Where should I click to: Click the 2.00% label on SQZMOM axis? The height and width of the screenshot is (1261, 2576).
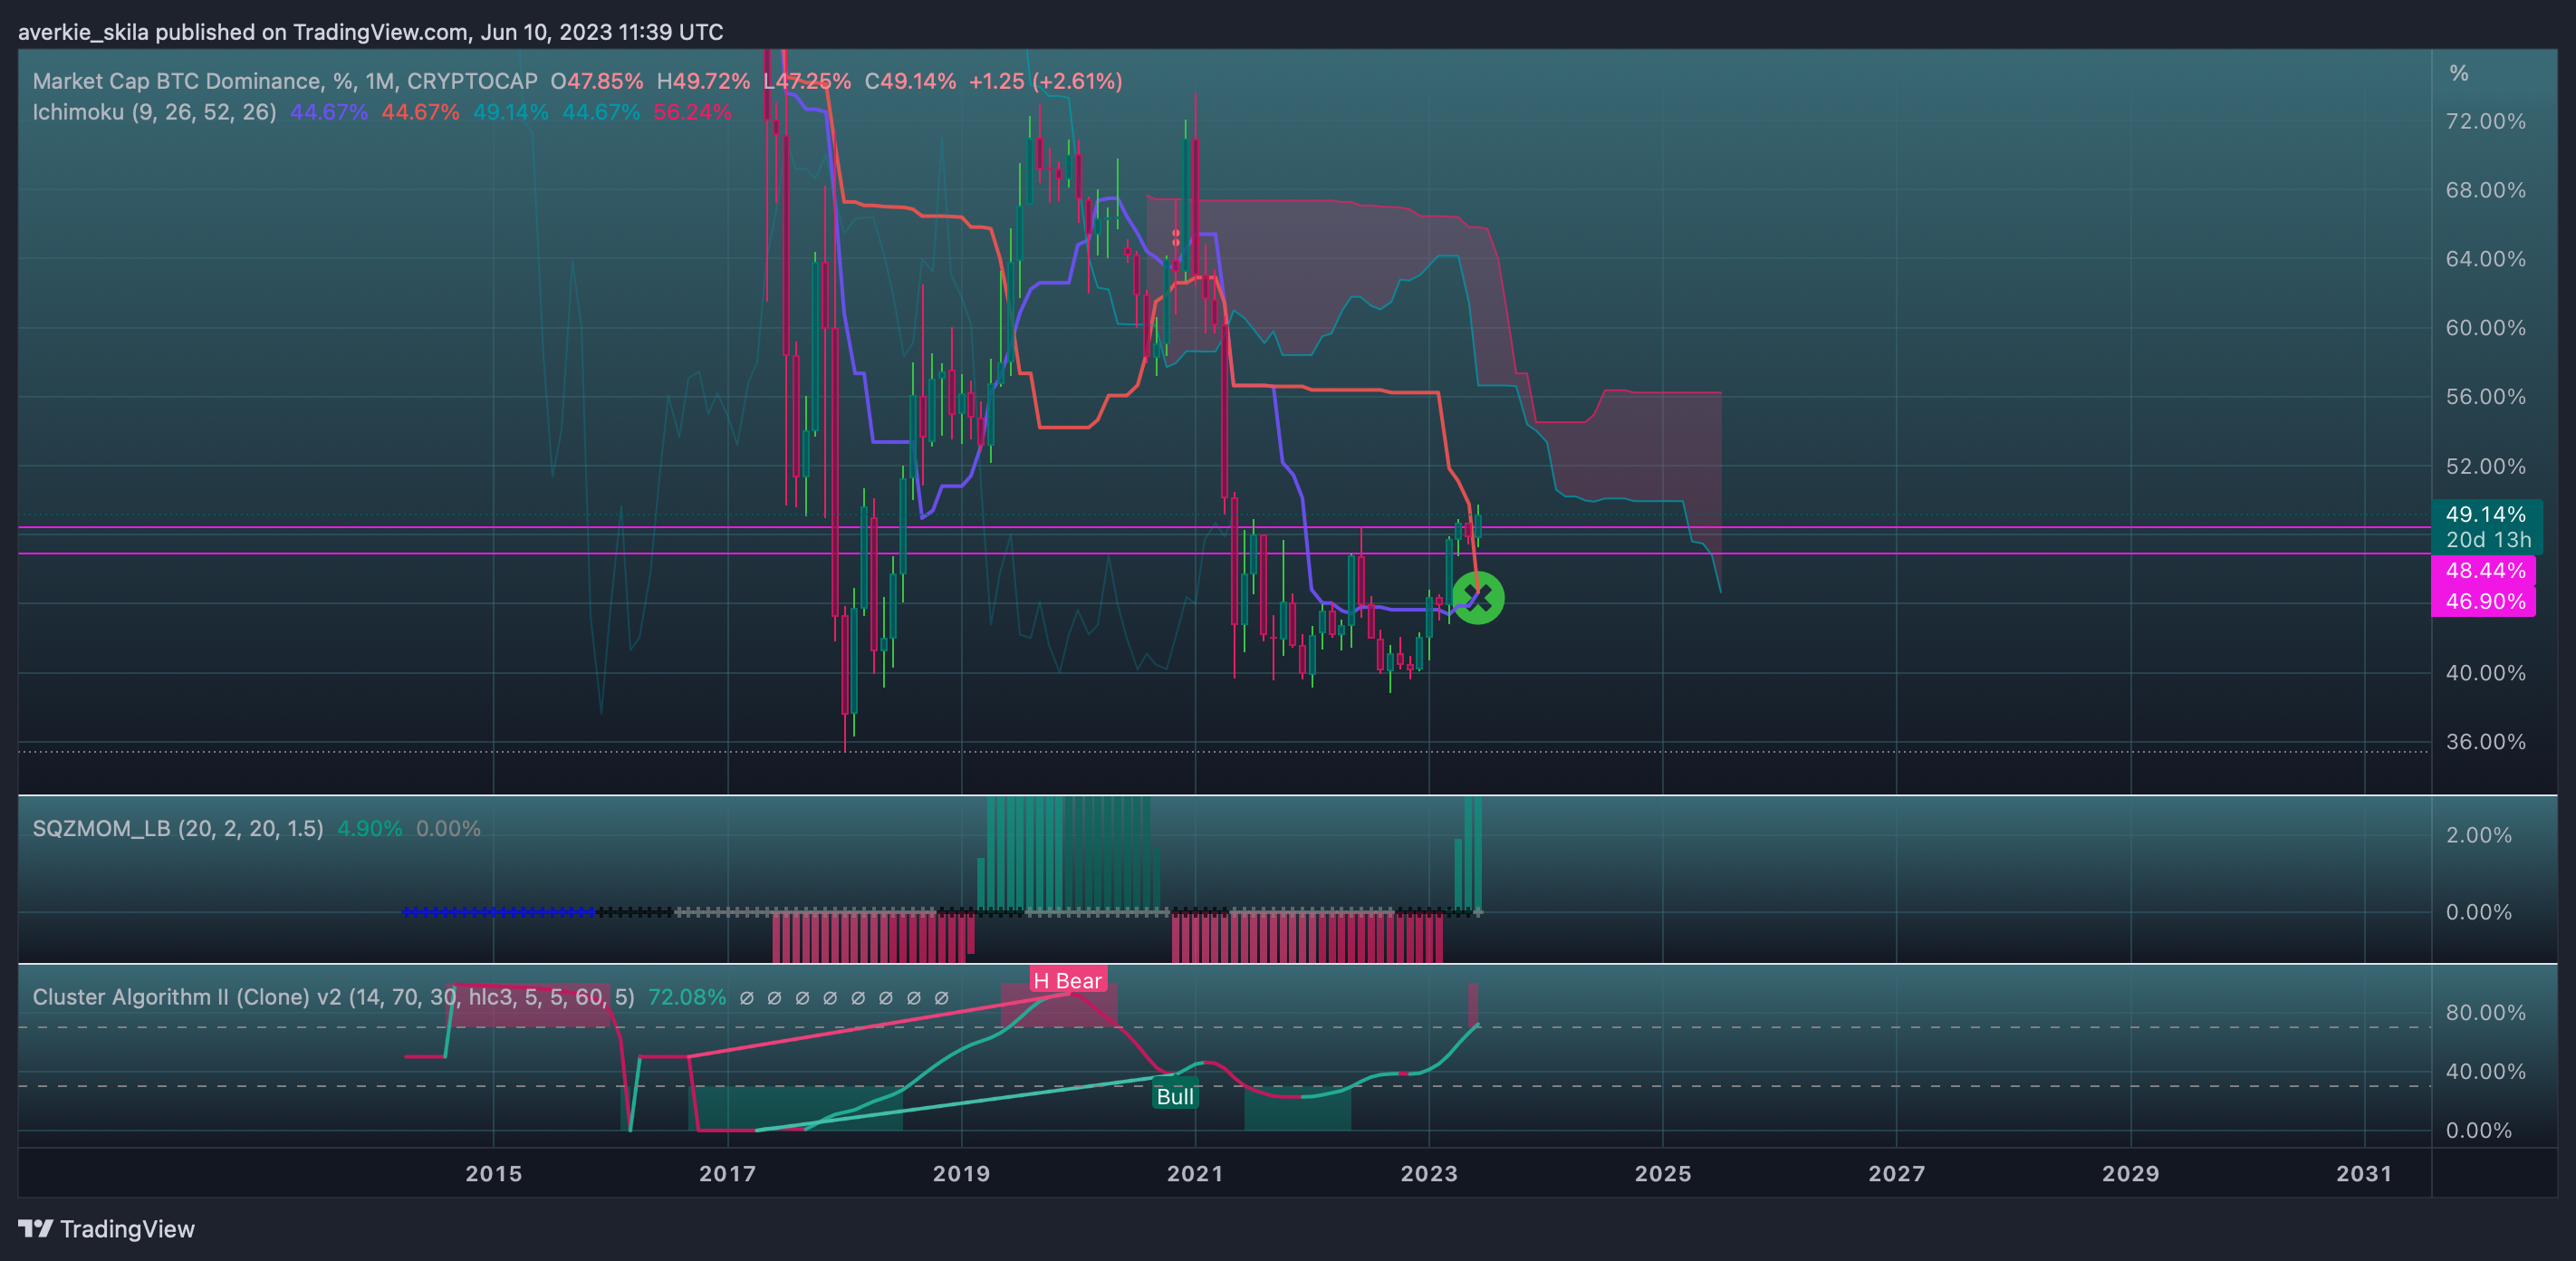point(2479,836)
